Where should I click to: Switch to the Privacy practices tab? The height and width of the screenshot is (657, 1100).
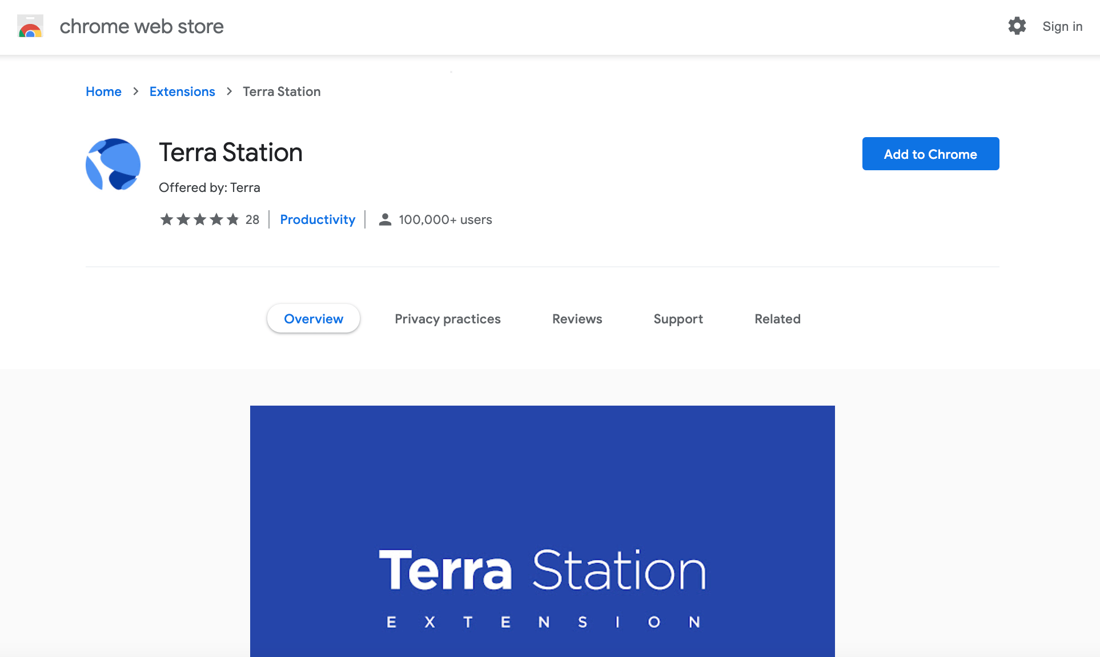[x=447, y=319]
